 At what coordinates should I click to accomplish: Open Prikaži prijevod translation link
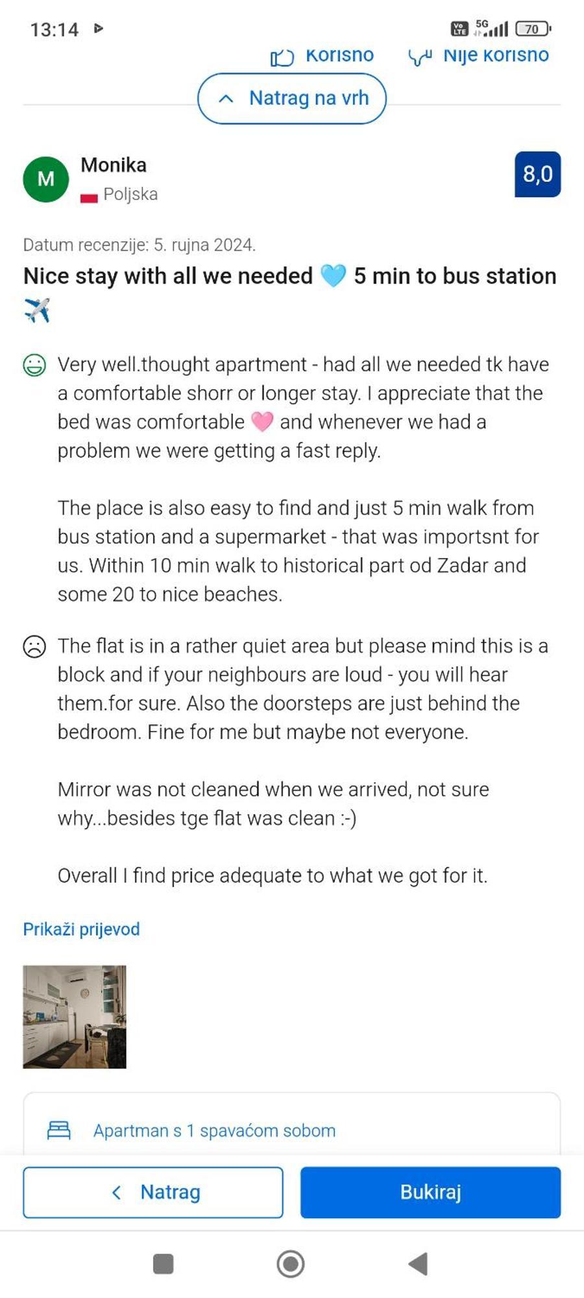81,929
